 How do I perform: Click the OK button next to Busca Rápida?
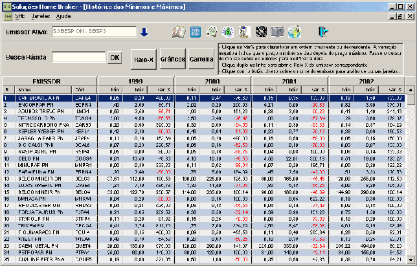click(x=115, y=58)
